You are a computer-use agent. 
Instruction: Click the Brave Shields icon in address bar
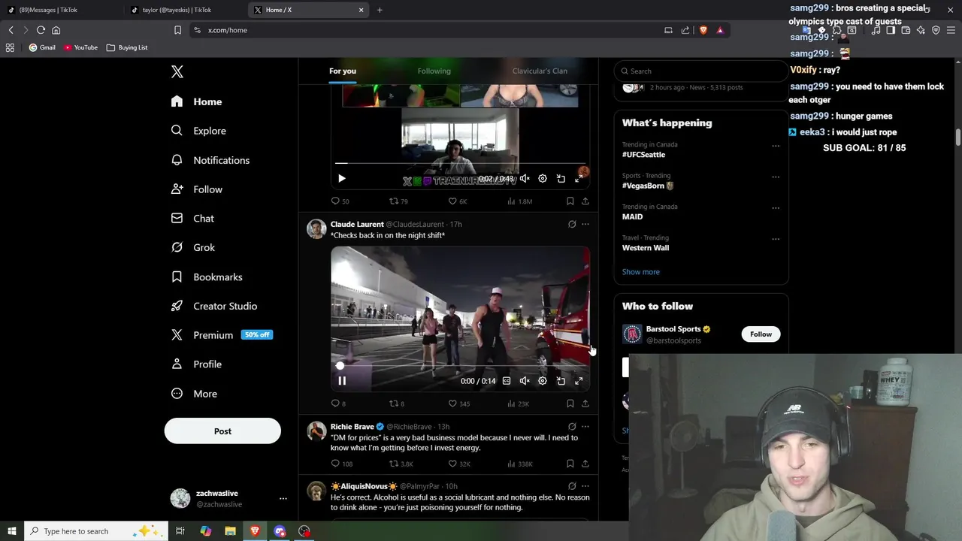point(703,30)
